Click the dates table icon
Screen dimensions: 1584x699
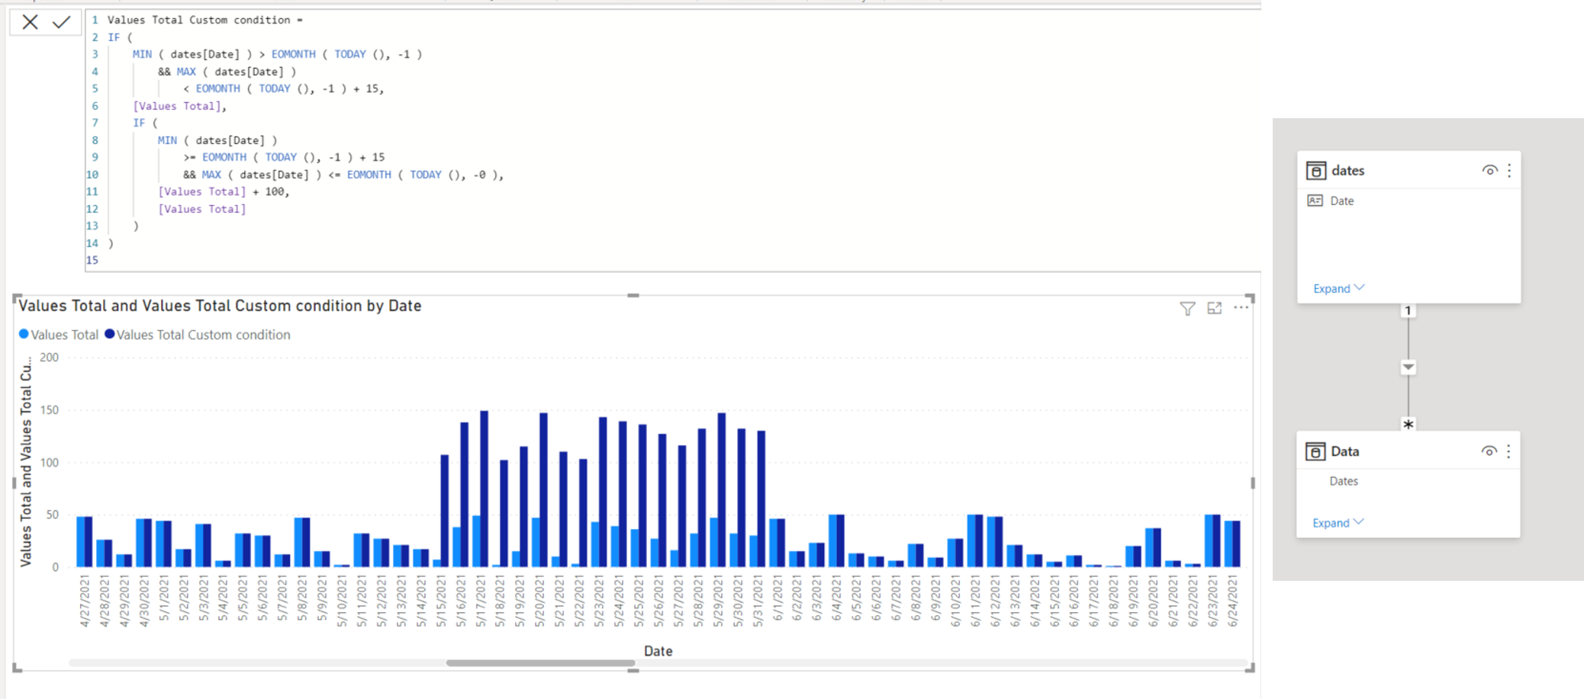point(1316,170)
